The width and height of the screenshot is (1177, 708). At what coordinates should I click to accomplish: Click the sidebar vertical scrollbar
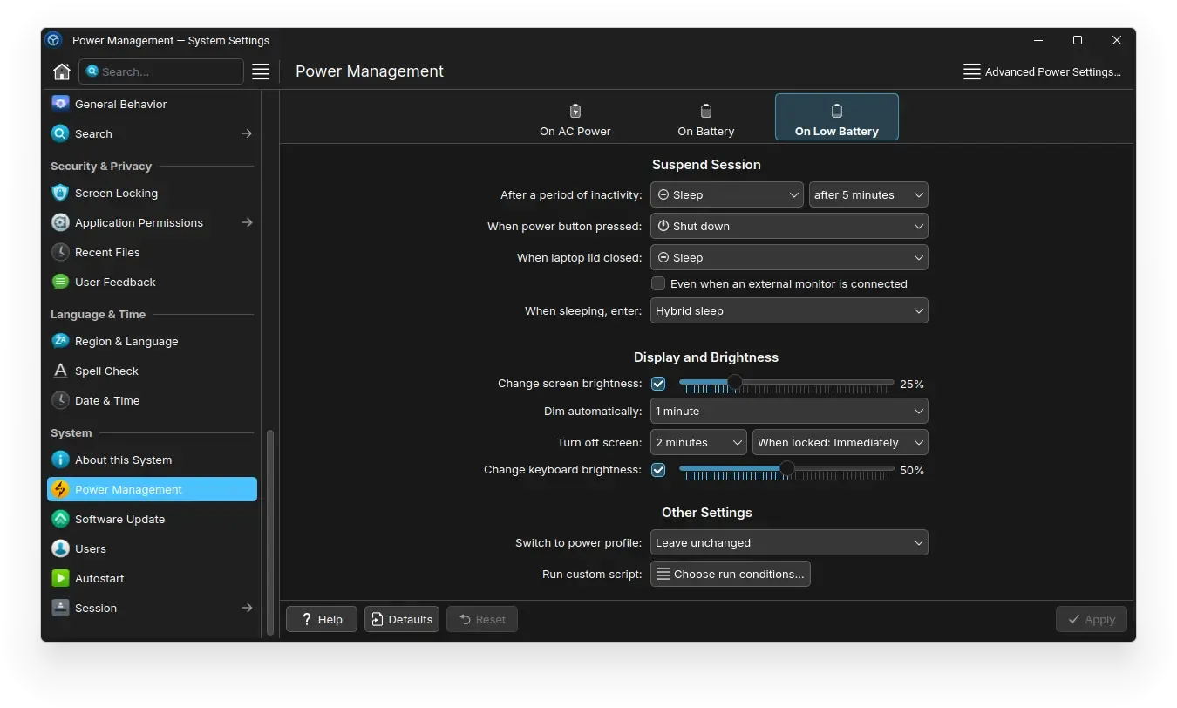pos(269,532)
